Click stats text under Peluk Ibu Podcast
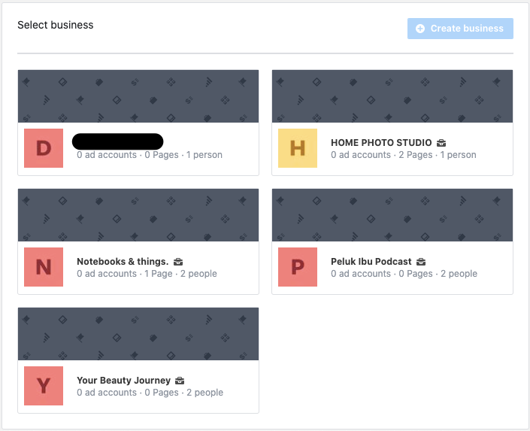The image size is (530, 431). pyautogui.click(x=404, y=274)
